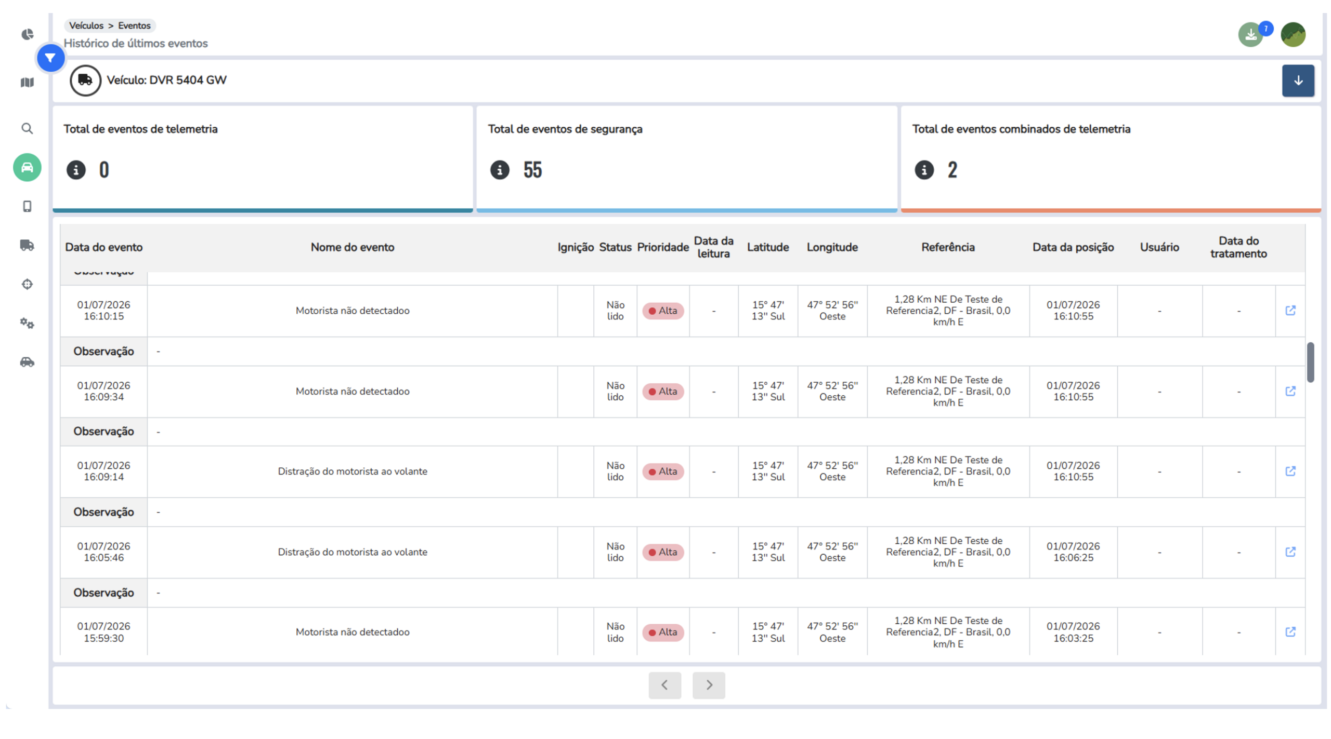Click the Veículos breadcrumb link
1331x739 pixels.
click(86, 25)
